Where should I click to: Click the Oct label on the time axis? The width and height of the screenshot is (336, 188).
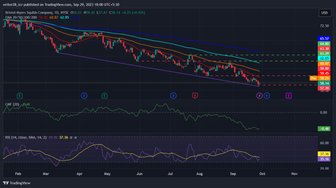click(x=262, y=174)
